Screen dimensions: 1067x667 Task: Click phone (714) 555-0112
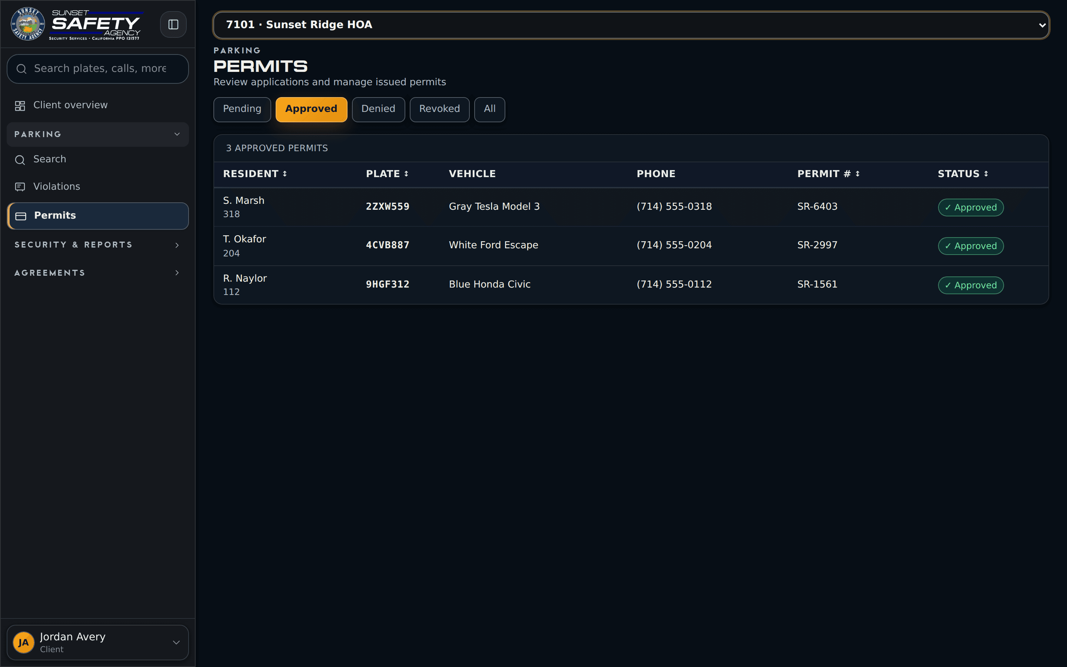pyautogui.click(x=674, y=284)
